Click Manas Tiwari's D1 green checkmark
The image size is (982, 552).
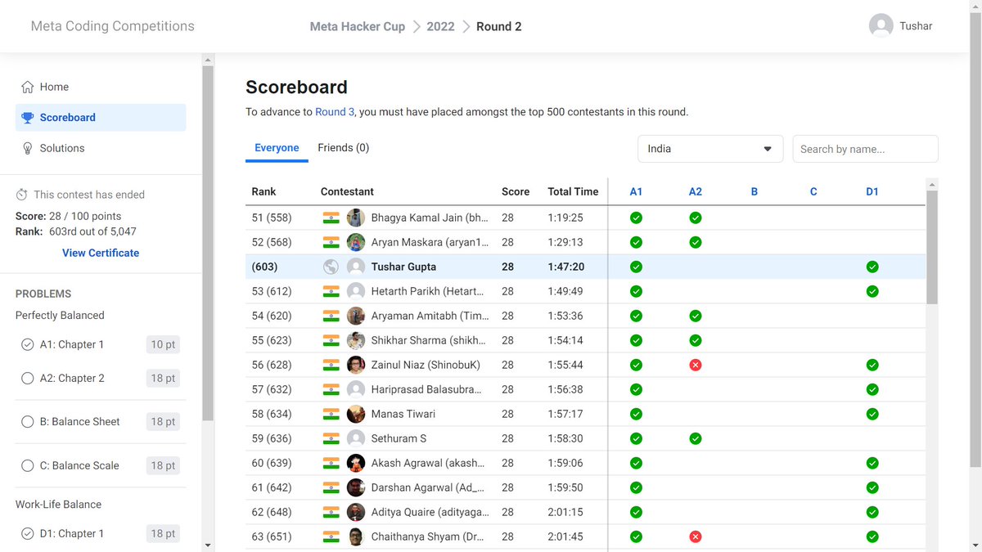(872, 414)
